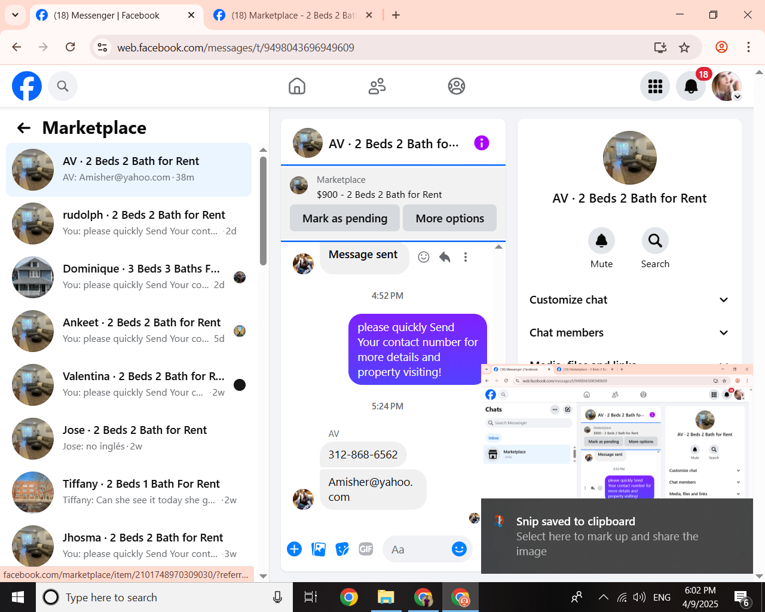View site information icon in address bar

[103, 47]
